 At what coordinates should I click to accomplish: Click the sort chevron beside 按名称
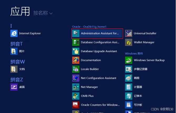pyautogui.click(x=51, y=13)
